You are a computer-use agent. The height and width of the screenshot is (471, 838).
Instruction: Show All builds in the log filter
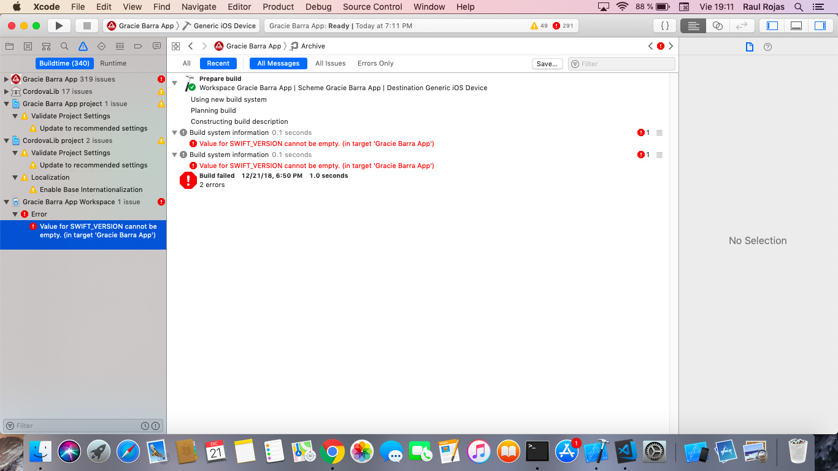[186, 63]
